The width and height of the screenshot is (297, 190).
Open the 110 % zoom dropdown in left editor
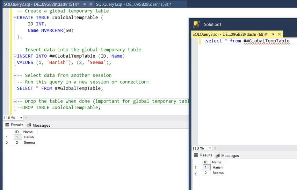21,118
